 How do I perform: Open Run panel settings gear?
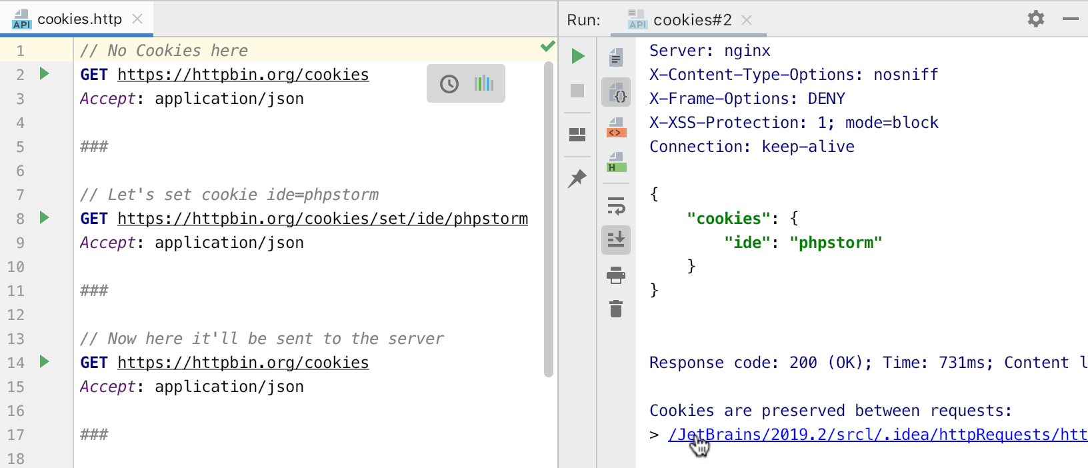1036,19
